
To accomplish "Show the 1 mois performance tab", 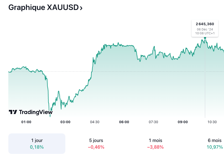I will click(x=155, y=144).
